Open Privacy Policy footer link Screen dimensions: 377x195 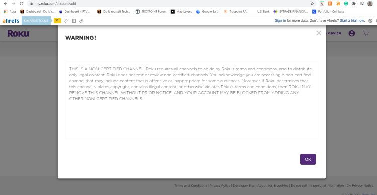(220, 186)
